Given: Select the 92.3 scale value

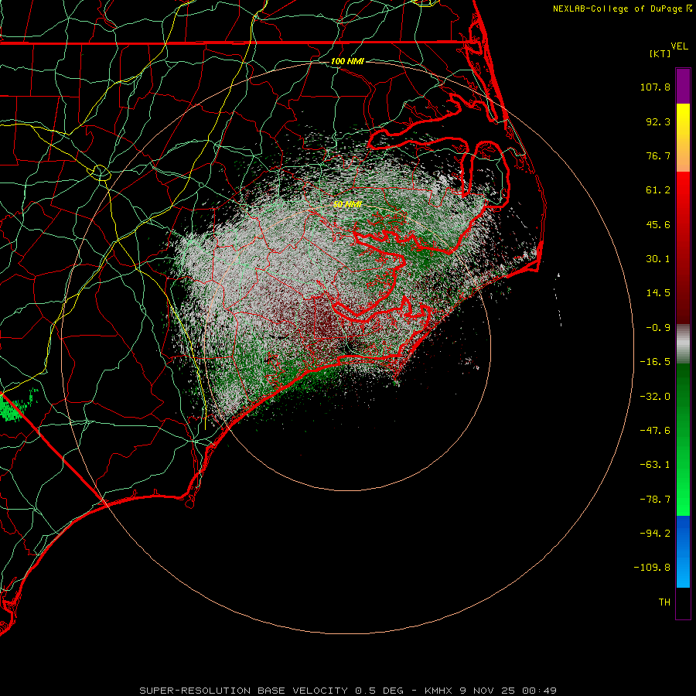Looking at the screenshot, I should point(658,121).
